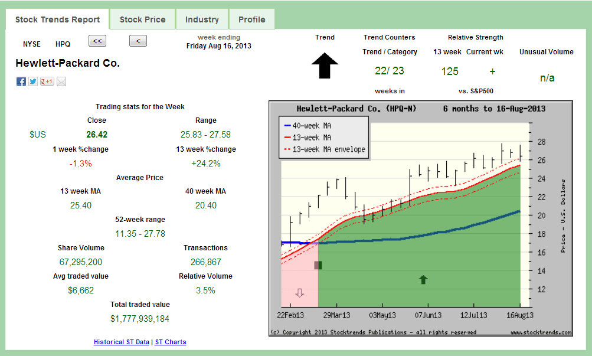This screenshot has height=356, width=592.
Task: Click the 1 week change -1.3%
Action: pos(80,164)
